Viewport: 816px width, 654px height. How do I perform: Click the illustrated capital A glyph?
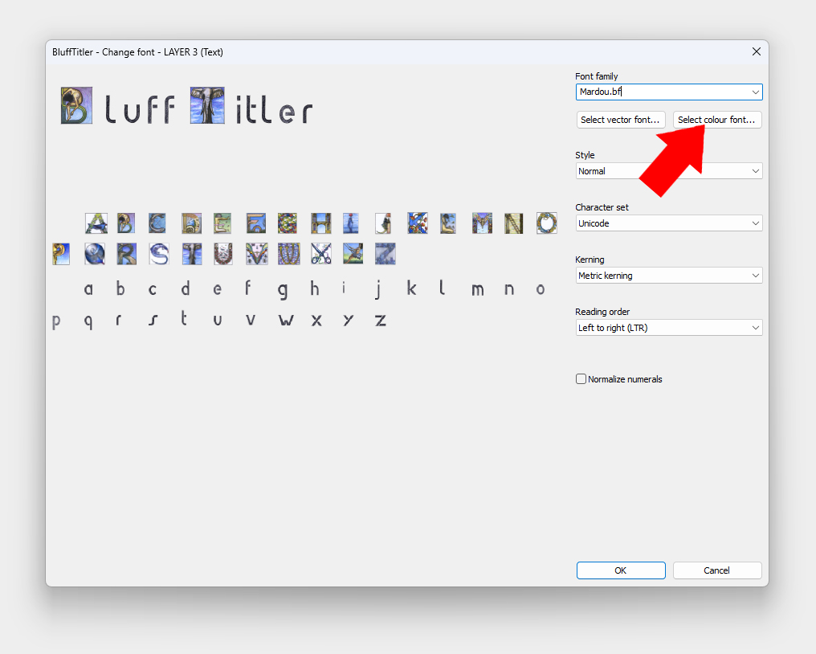click(x=96, y=223)
